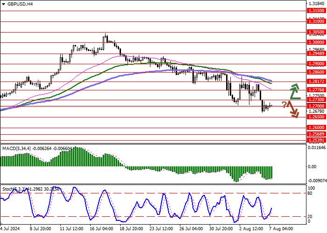The height and width of the screenshot is (233, 327).
Task: Click the 1.31840 top price axis value
Action: tap(317, 4)
